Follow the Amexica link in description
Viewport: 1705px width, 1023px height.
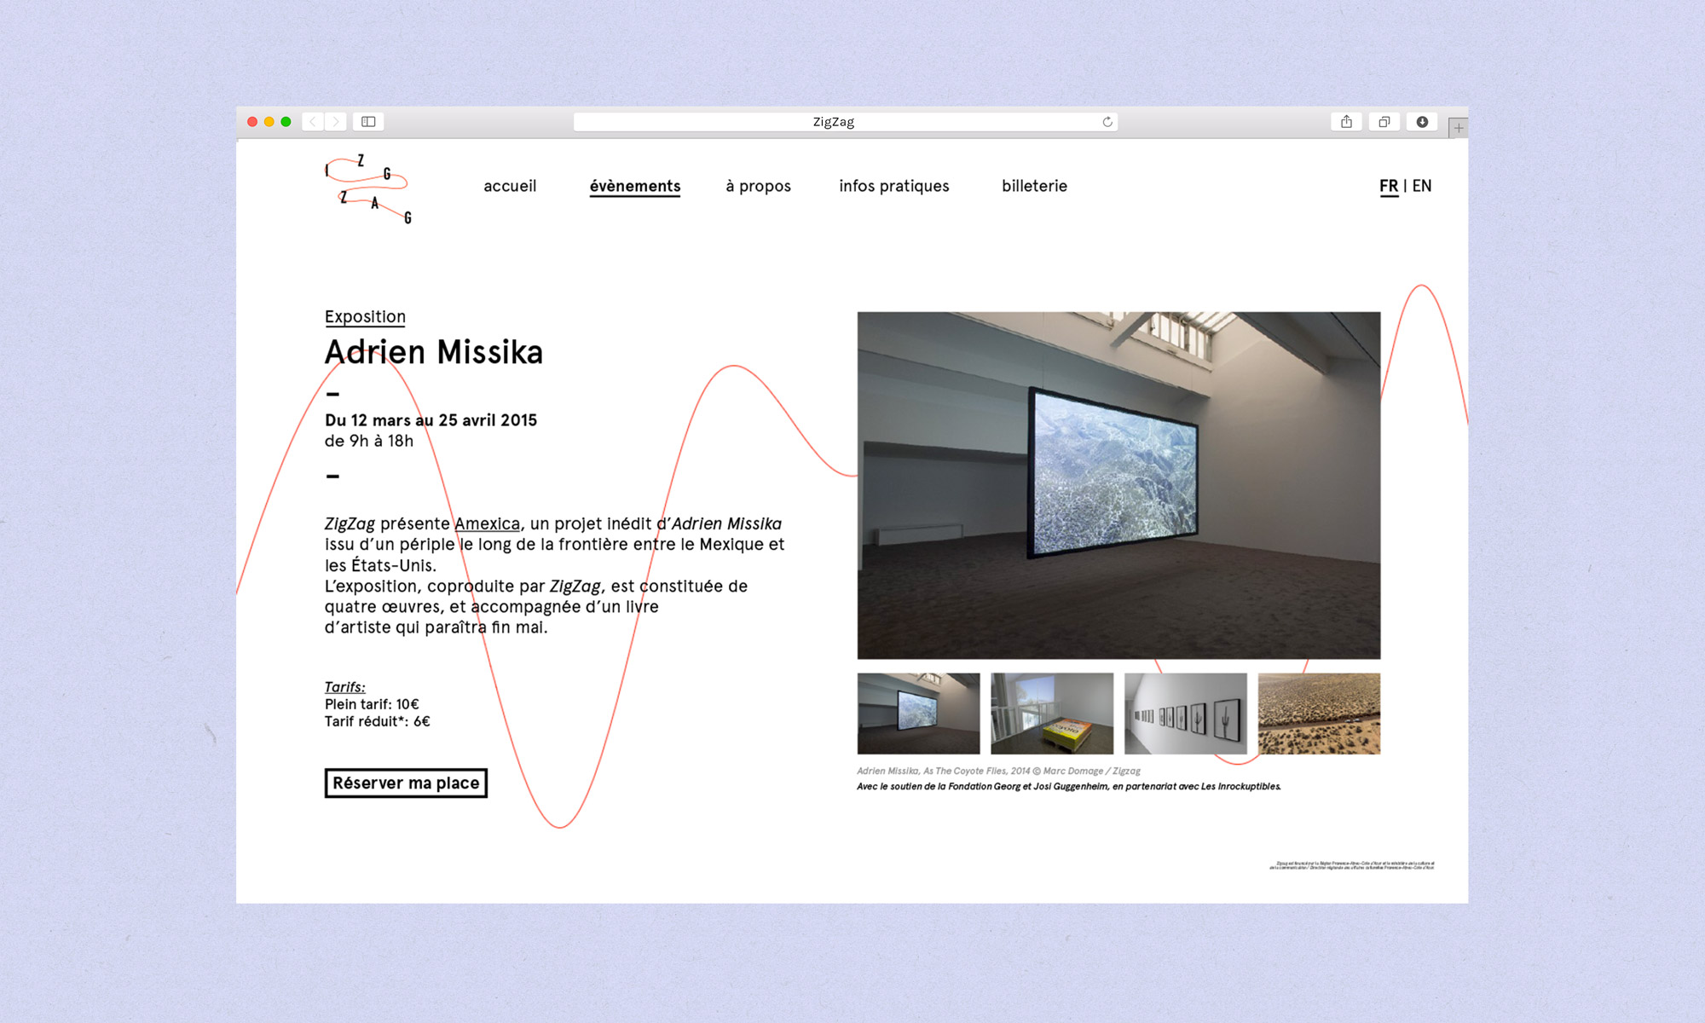[x=487, y=523]
